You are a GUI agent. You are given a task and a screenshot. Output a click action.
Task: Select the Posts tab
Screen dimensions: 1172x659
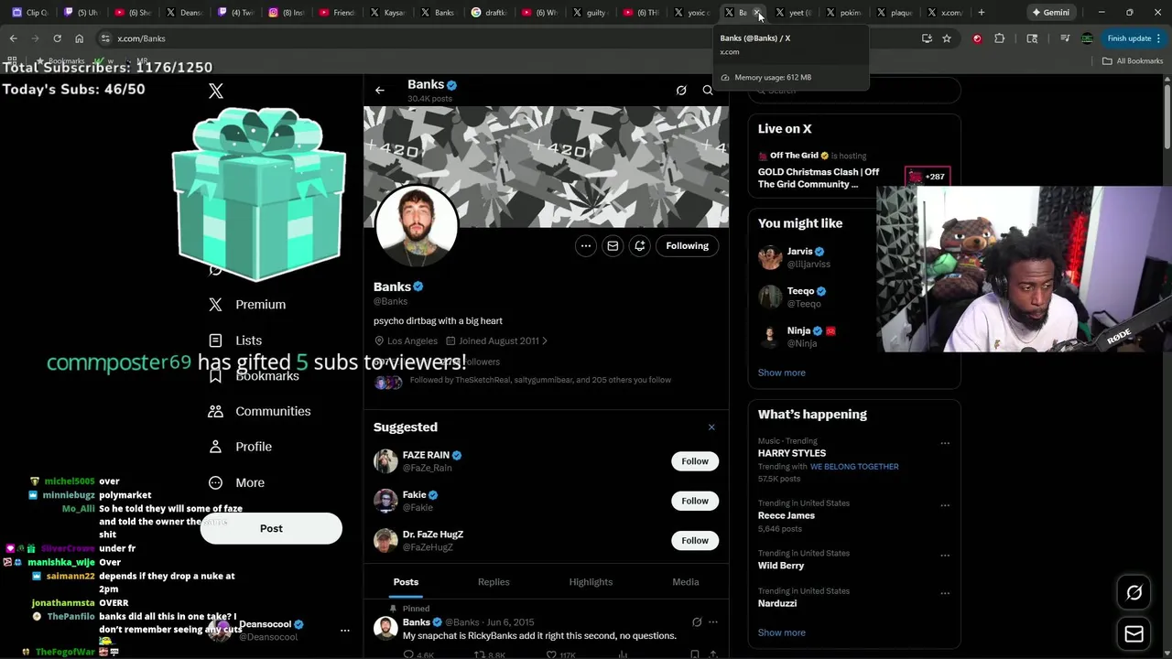pos(406,582)
